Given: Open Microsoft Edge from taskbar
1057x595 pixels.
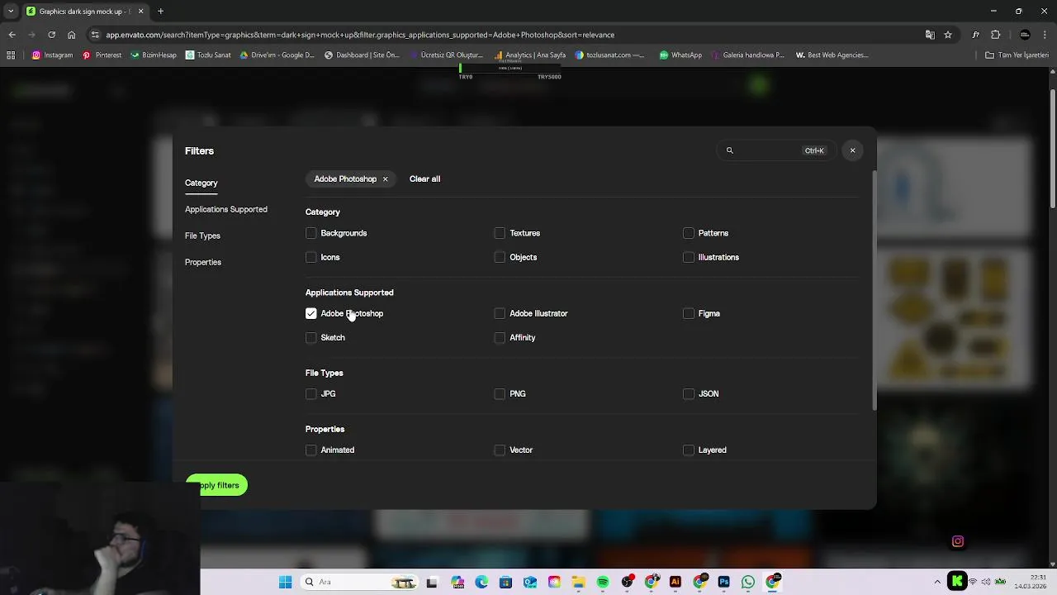Looking at the screenshot, I should [481, 582].
